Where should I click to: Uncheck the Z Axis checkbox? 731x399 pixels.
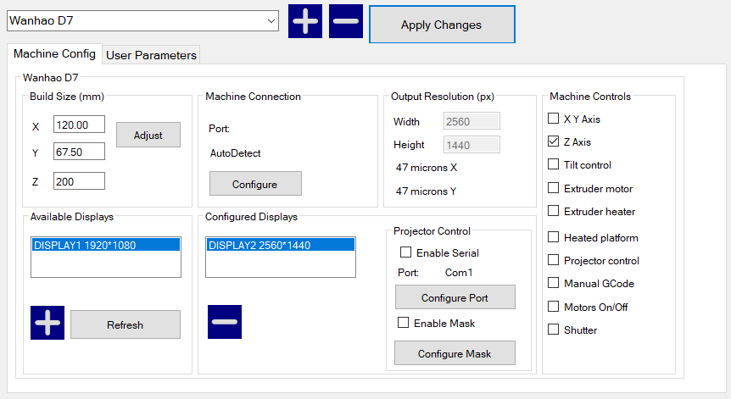pyautogui.click(x=554, y=141)
